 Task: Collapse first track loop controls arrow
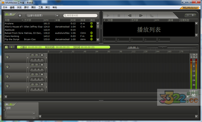pyautogui.click(x=47, y=58)
